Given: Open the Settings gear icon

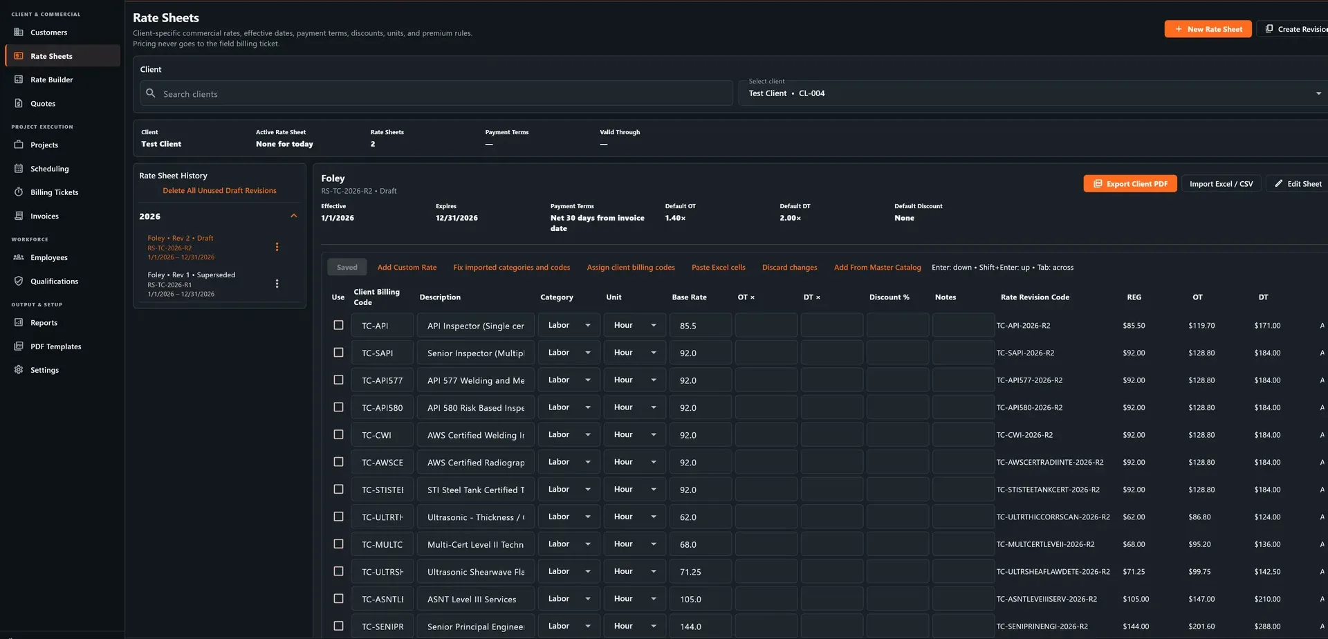Looking at the screenshot, I should [19, 370].
